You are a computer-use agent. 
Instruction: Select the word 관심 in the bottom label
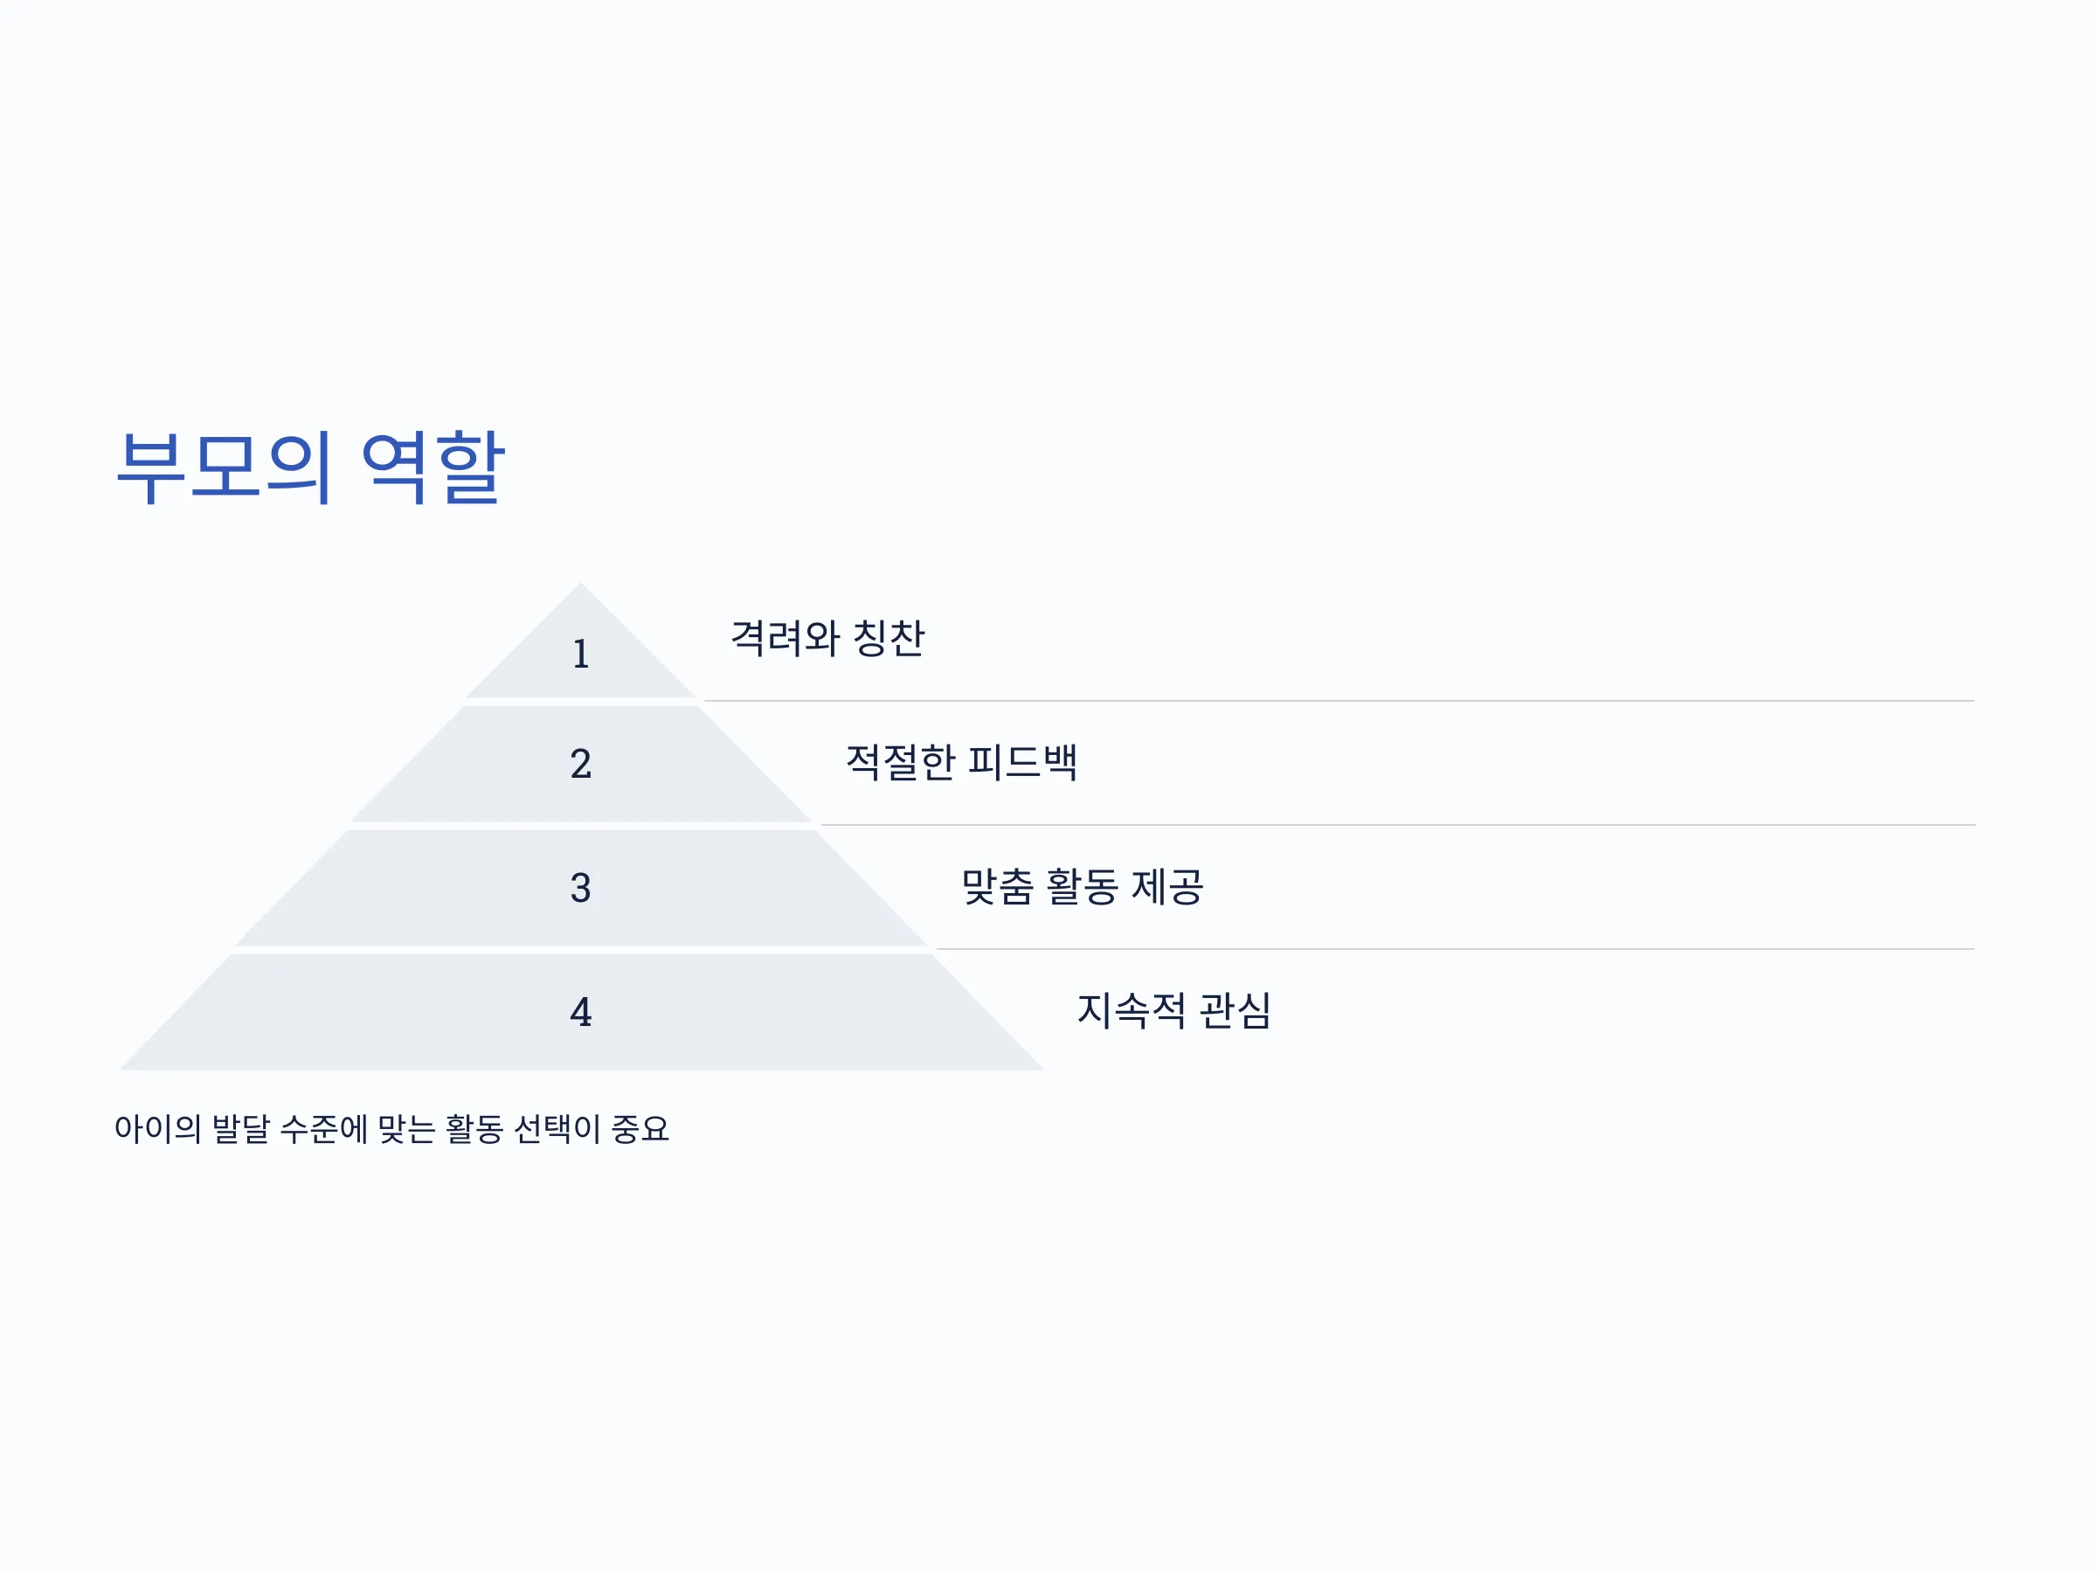pos(1235,1011)
